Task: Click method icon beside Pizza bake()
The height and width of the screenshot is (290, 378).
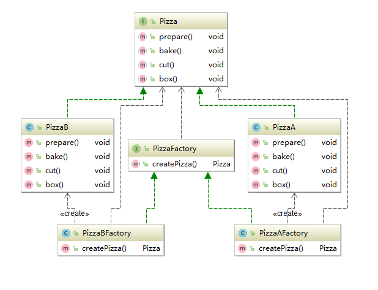Action: (143, 51)
